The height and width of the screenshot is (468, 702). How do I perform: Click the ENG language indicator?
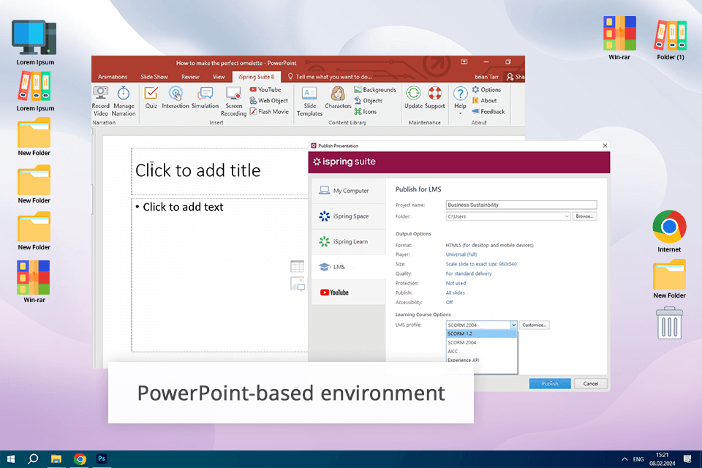tap(638, 459)
